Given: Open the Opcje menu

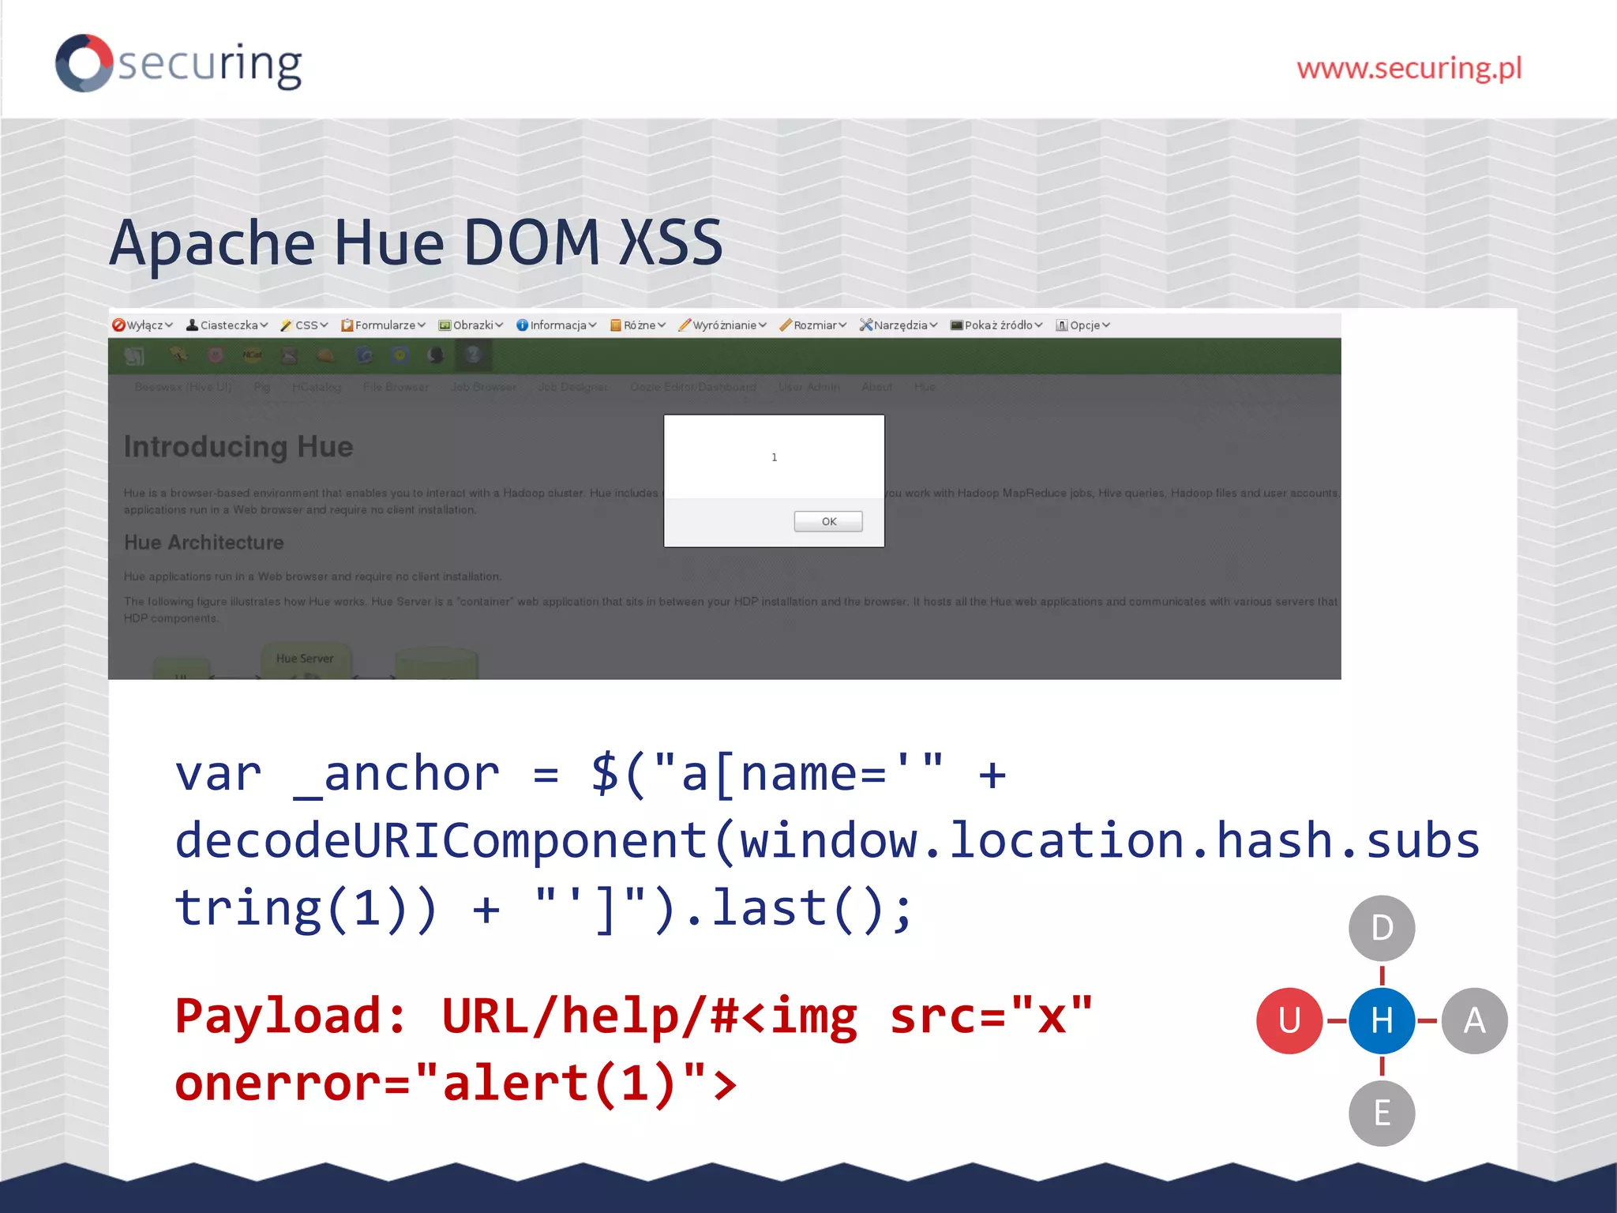Looking at the screenshot, I should pos(1083,325).
